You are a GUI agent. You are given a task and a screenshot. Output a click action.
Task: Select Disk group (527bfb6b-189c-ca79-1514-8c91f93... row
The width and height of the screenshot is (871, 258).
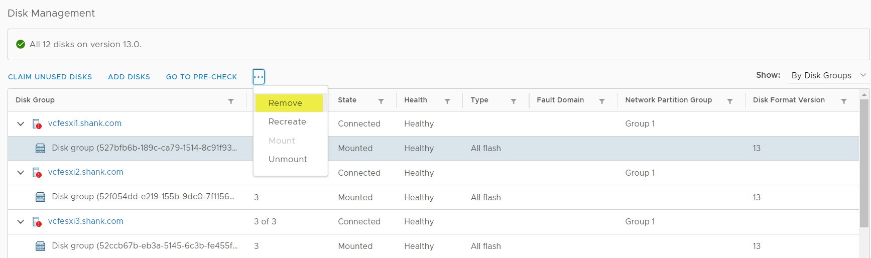(433, 148)
